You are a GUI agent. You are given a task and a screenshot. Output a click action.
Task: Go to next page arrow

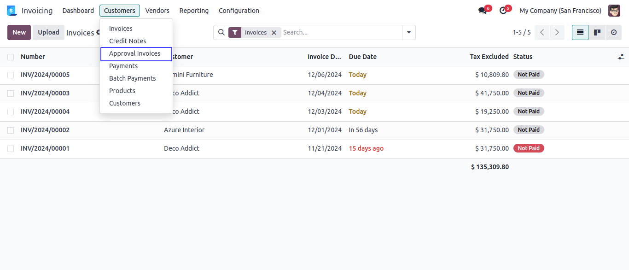click(557, 32)
